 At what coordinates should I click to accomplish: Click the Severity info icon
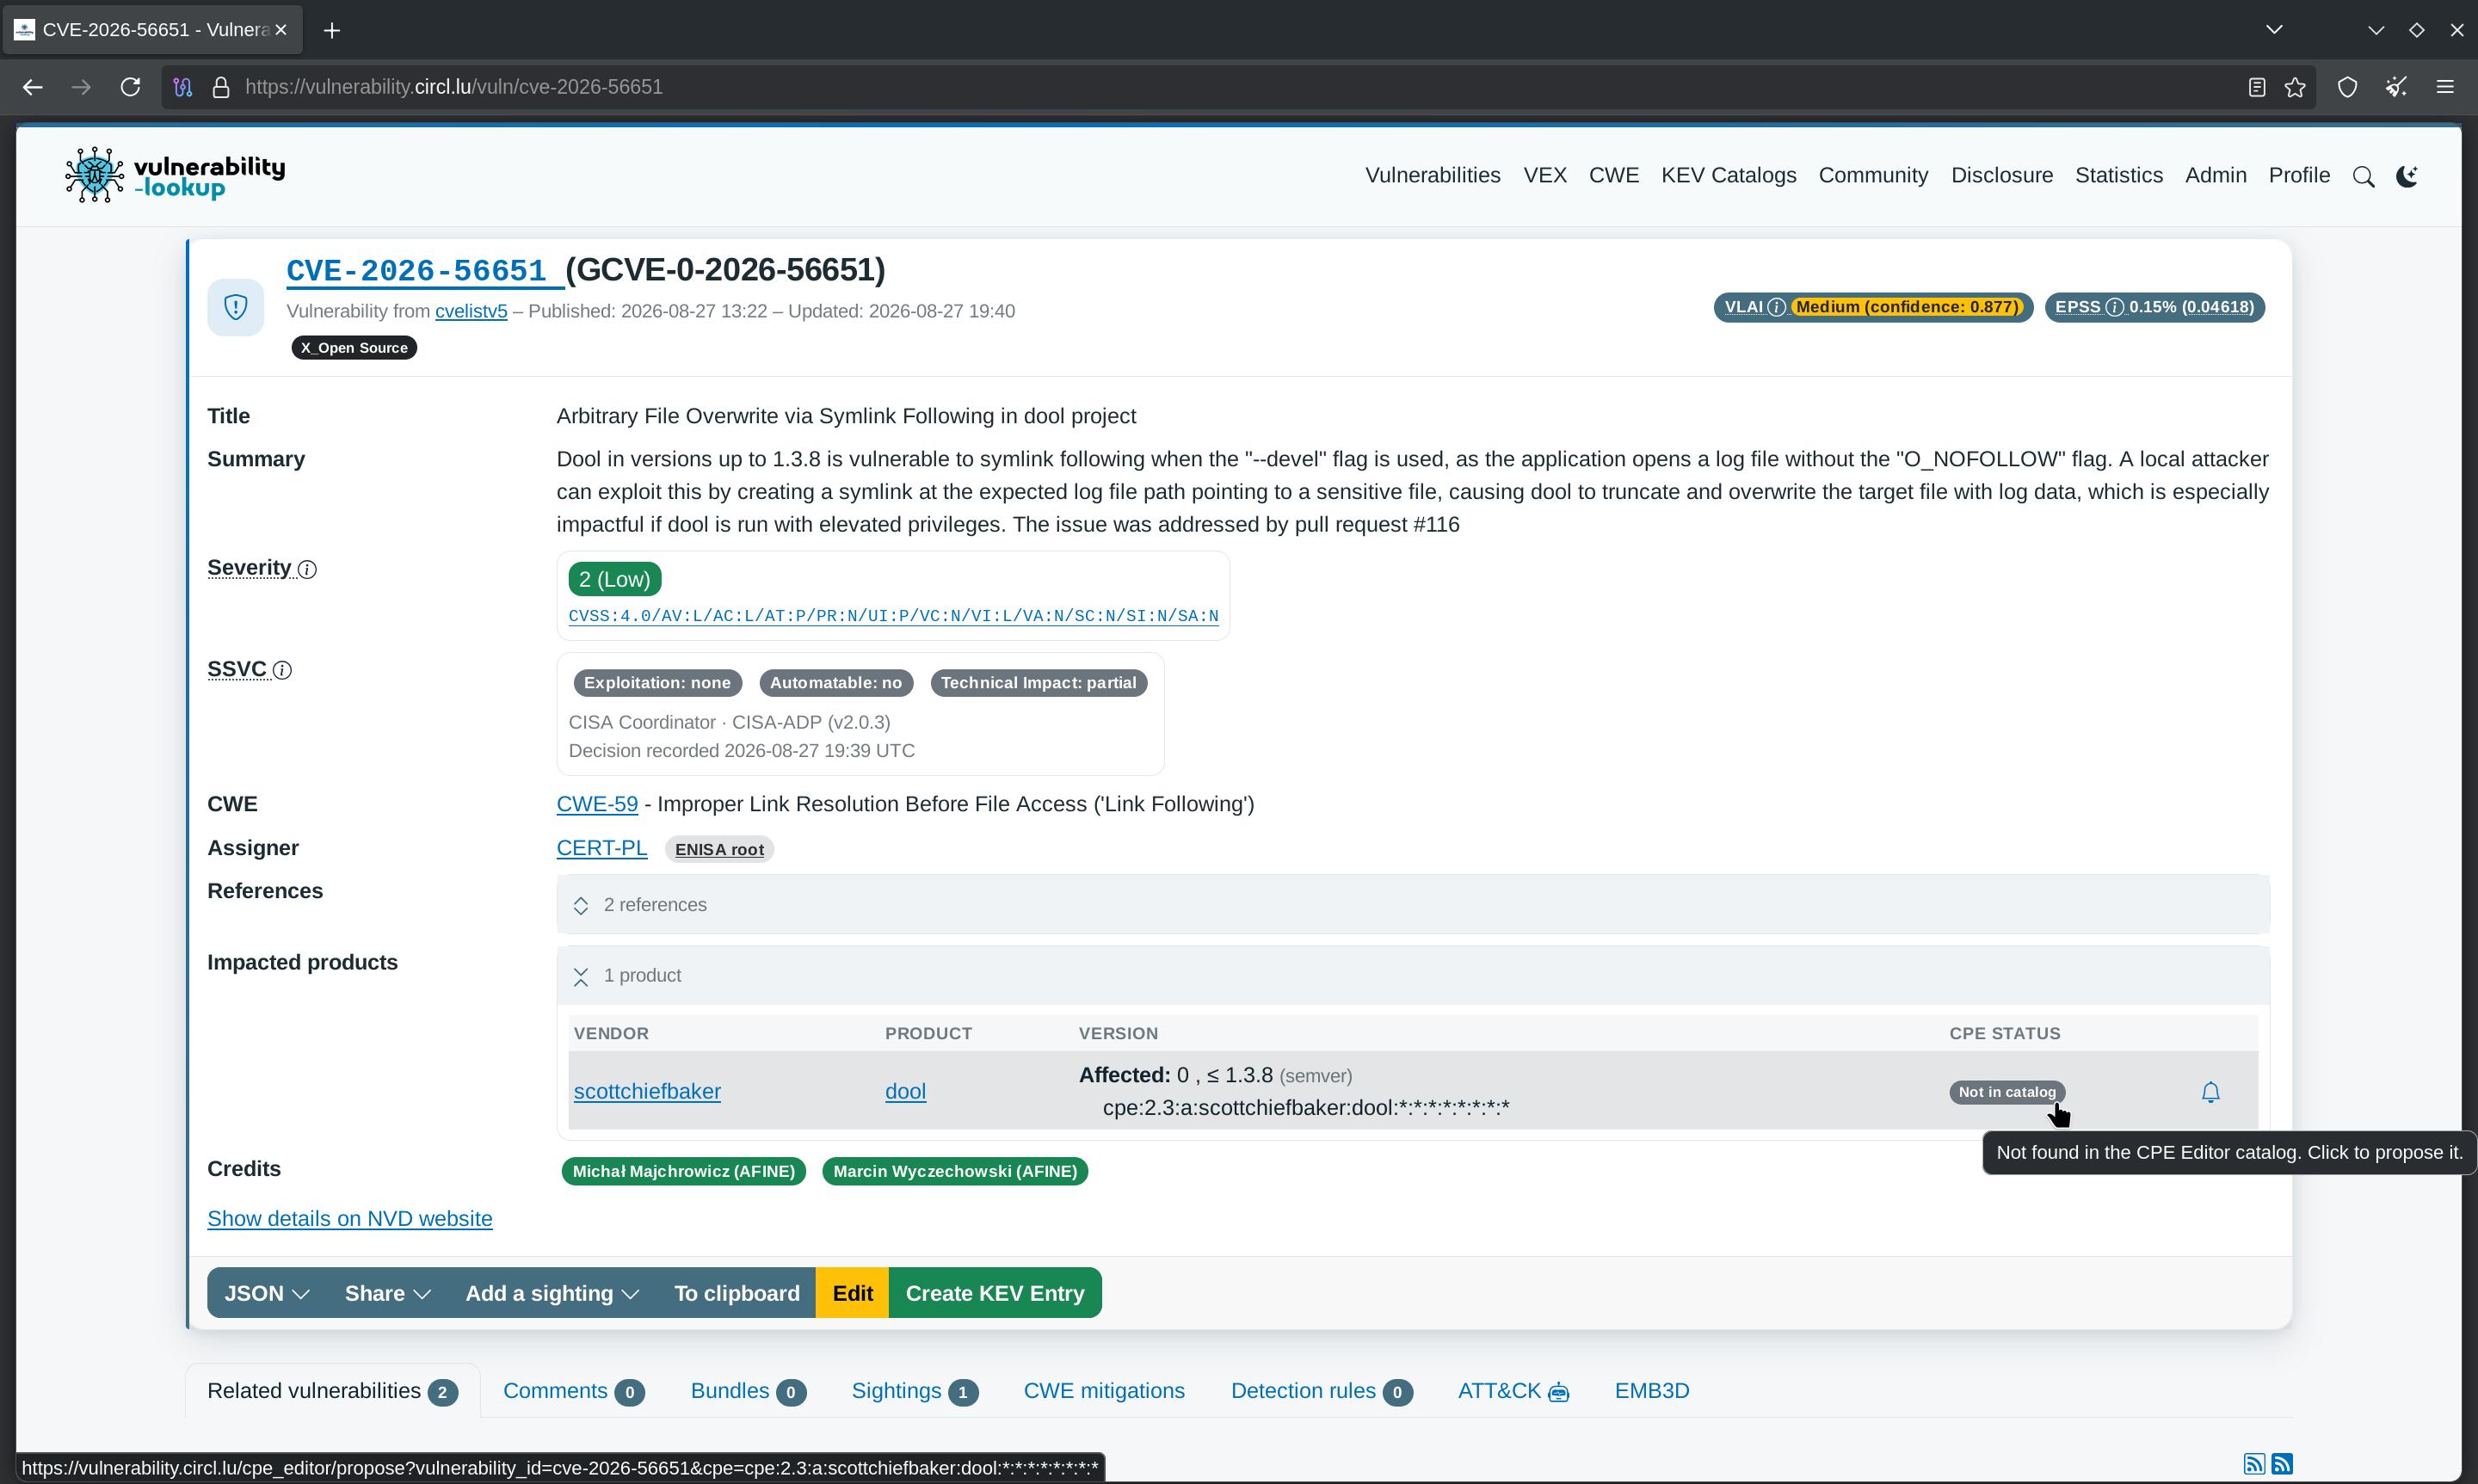(x=308, y=570)
